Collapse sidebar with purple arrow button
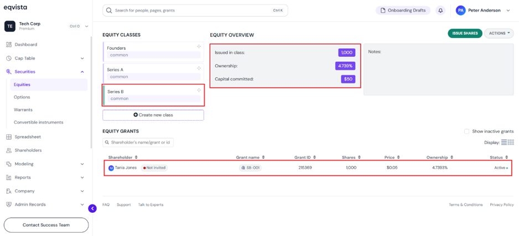The image size is (519, 236). pos(92,208)
